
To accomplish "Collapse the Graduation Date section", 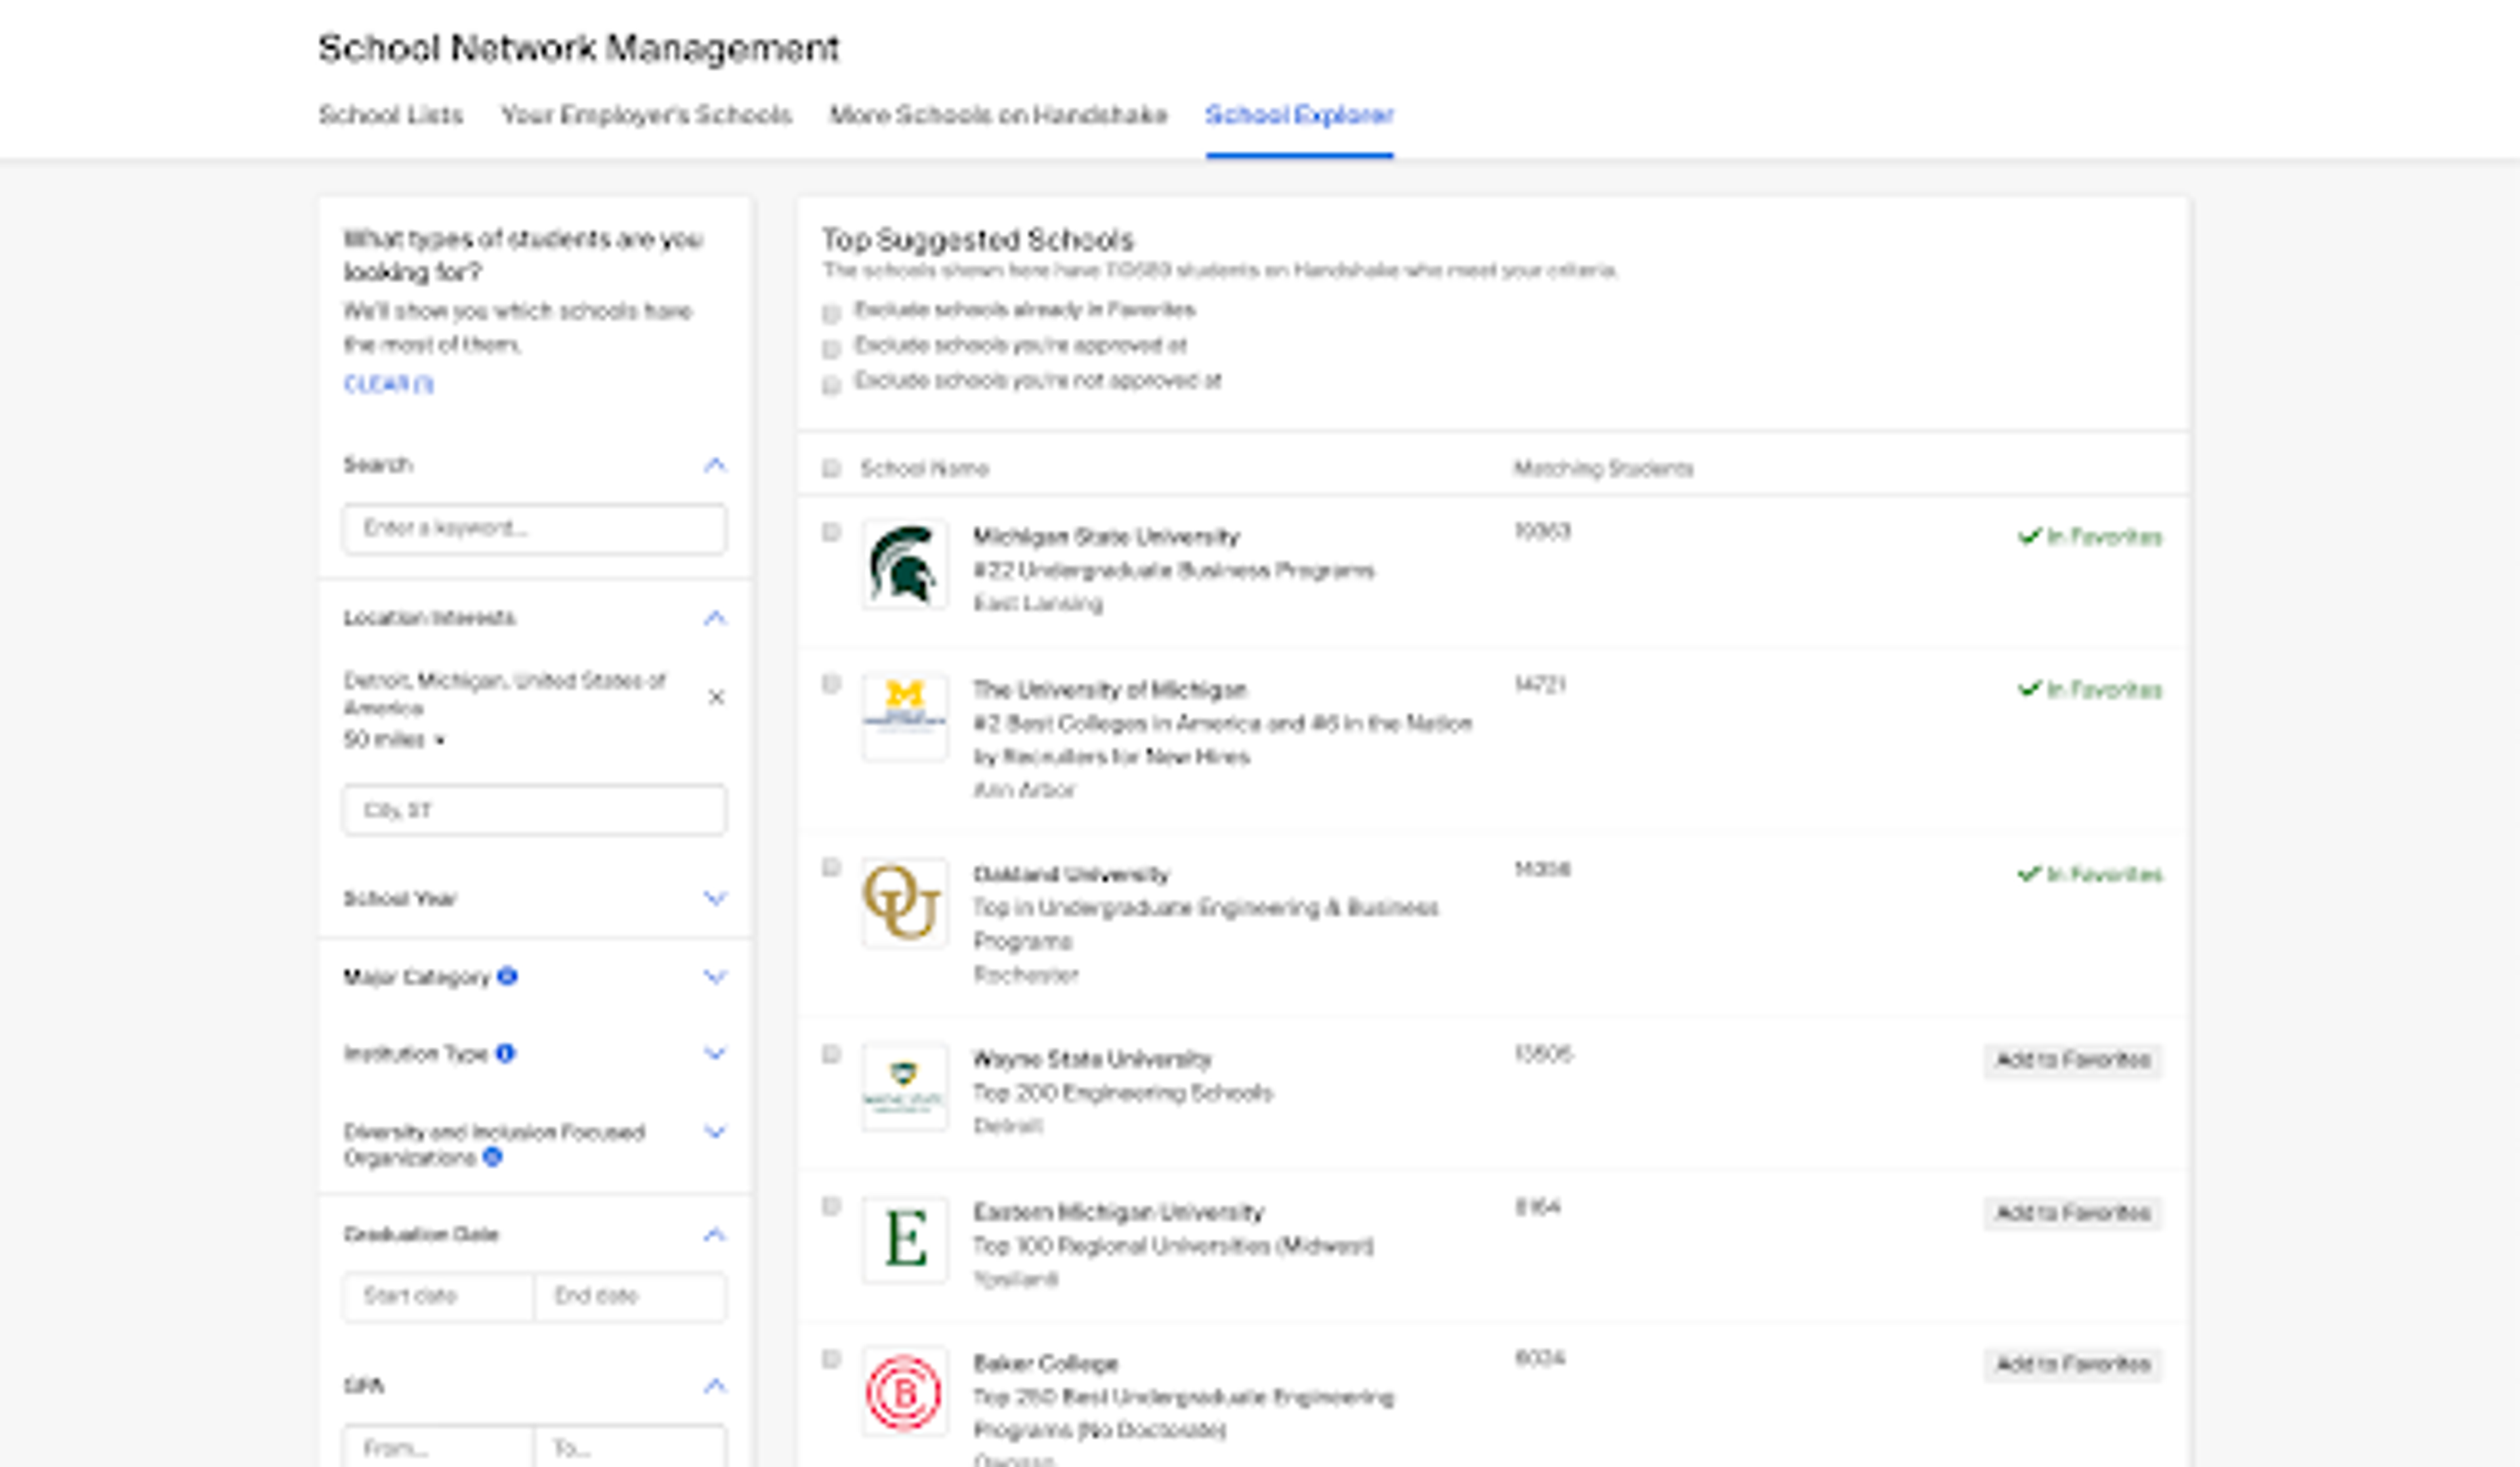I will point(714,1234).
